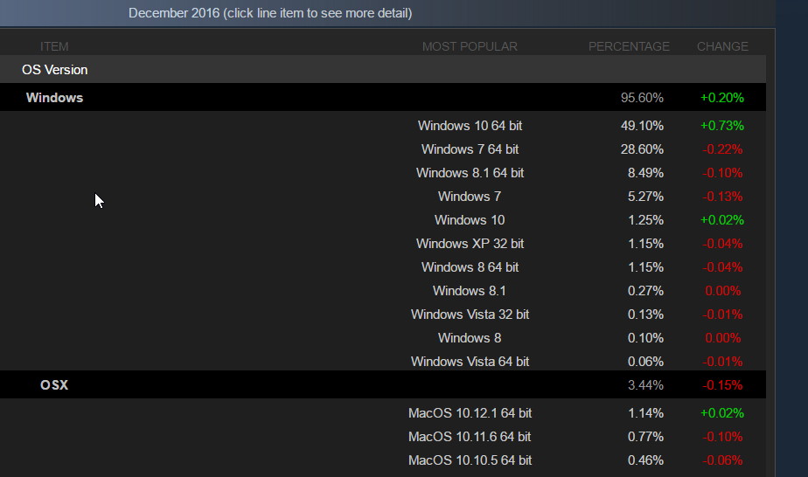
Task: Click the ITEM column header
Action: (x=54, y=46)
